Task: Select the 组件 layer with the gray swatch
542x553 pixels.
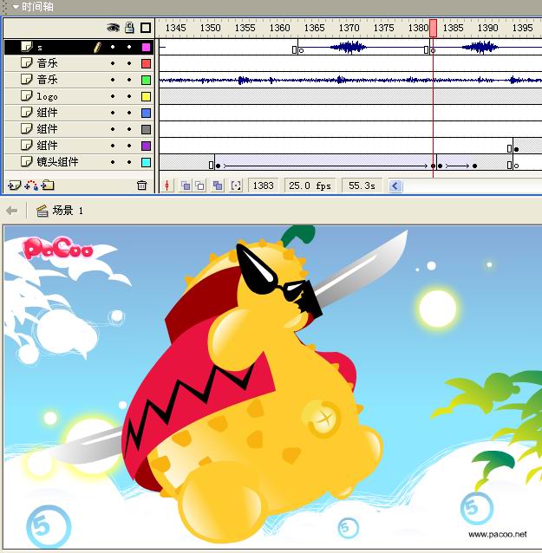Action: tap(78, 129)
